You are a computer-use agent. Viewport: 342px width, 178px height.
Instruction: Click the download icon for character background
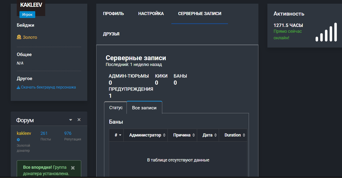(18, 87)
